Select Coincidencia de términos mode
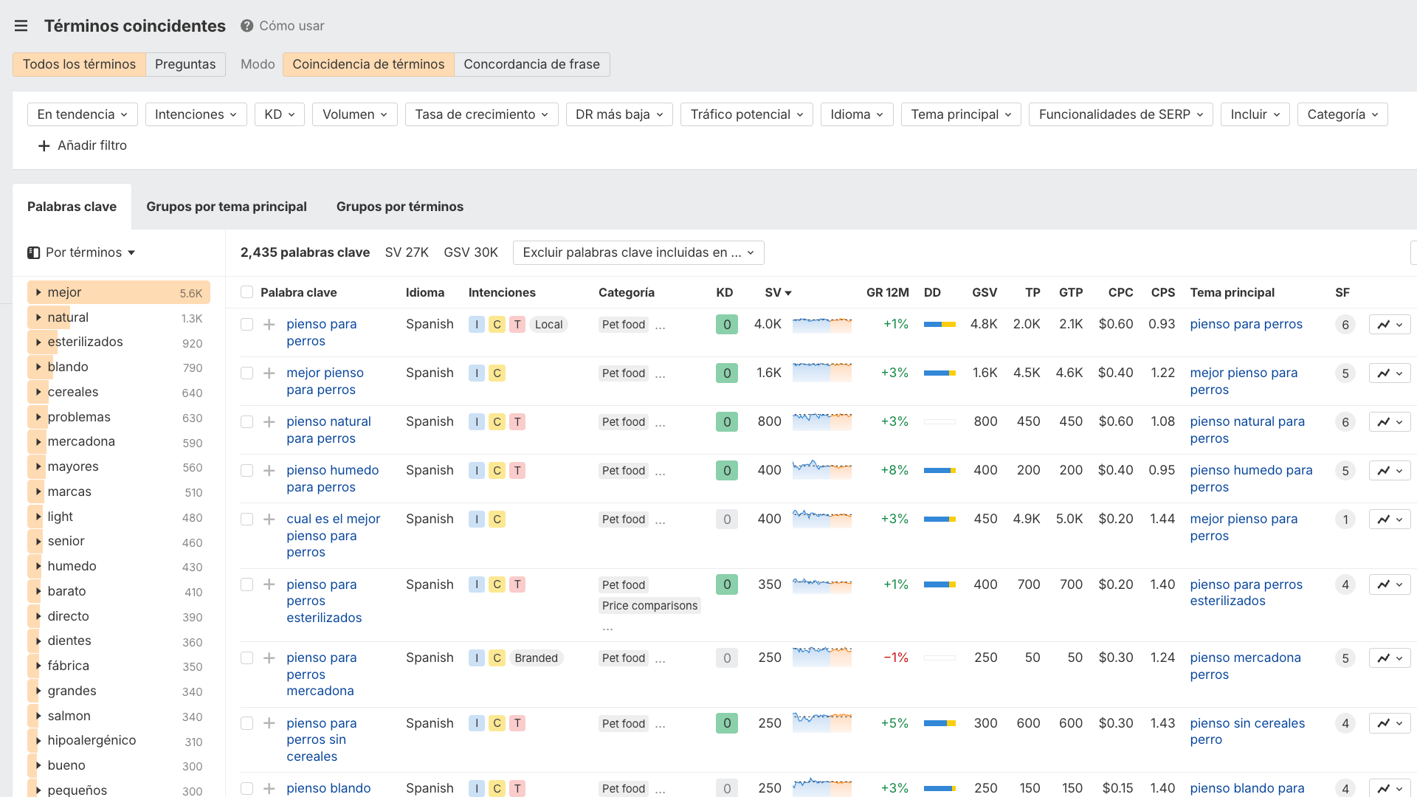Viewport: 1417px width, 797px height. tap(368, 64)
